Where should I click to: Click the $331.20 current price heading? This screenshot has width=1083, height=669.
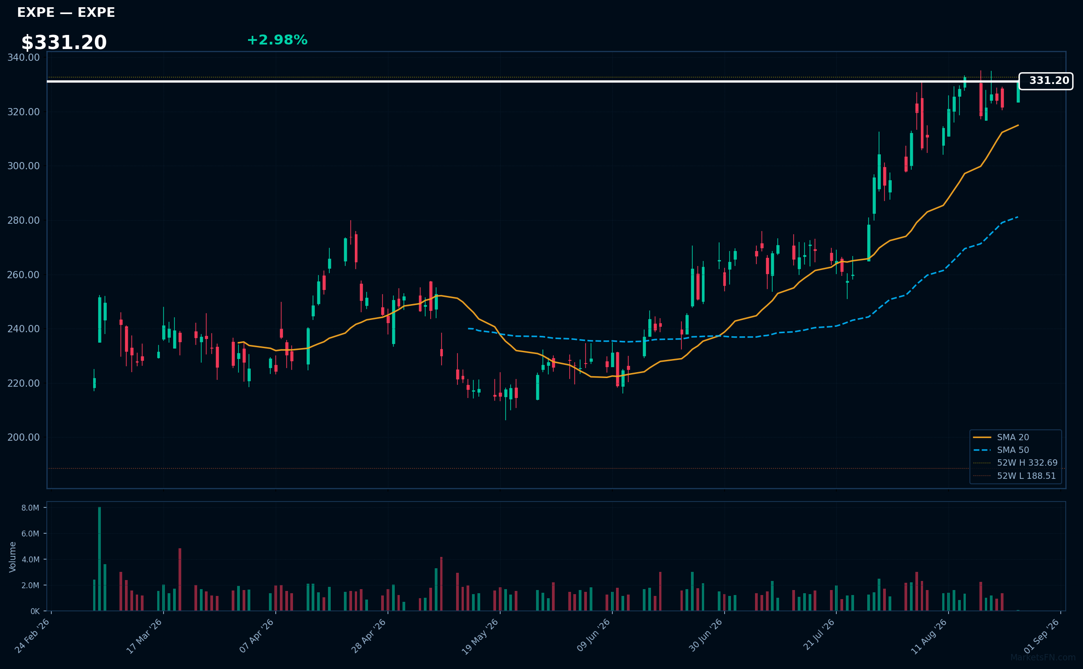(x=64, y=43)
